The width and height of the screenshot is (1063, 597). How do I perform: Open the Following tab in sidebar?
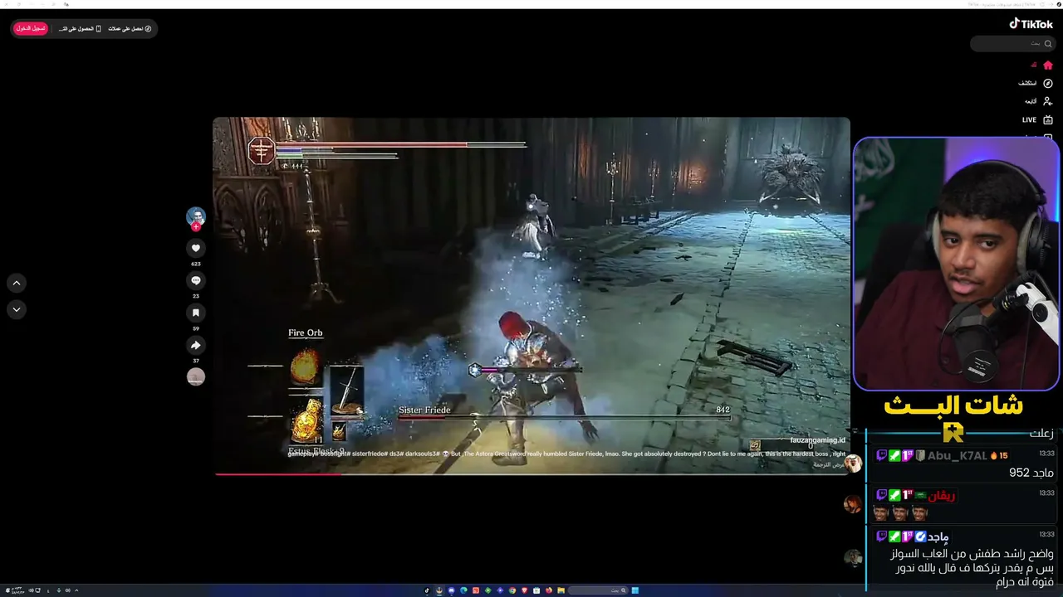click(1037, 101)
